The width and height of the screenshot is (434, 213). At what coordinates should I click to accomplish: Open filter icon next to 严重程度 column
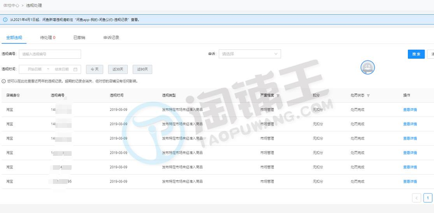(278, 95)
